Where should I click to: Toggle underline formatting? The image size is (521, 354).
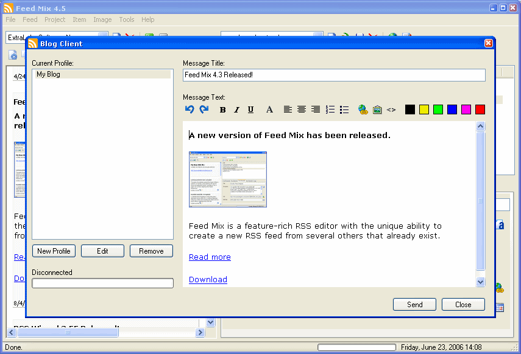[x=250, y=110]
